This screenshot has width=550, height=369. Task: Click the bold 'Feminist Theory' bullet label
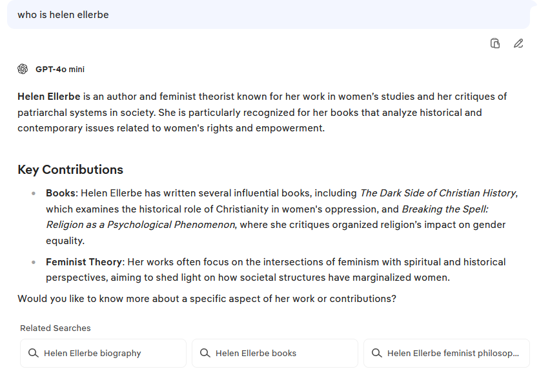pyautogui.click(x=84, y=262)
